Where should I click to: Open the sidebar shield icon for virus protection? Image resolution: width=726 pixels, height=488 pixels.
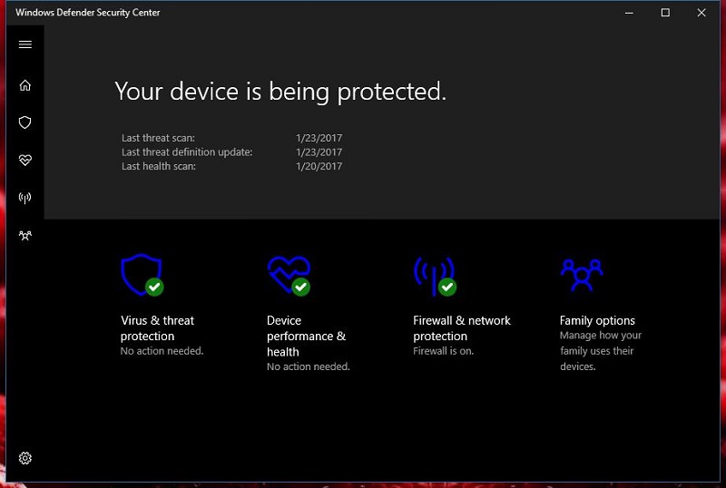tap(25, 122)
